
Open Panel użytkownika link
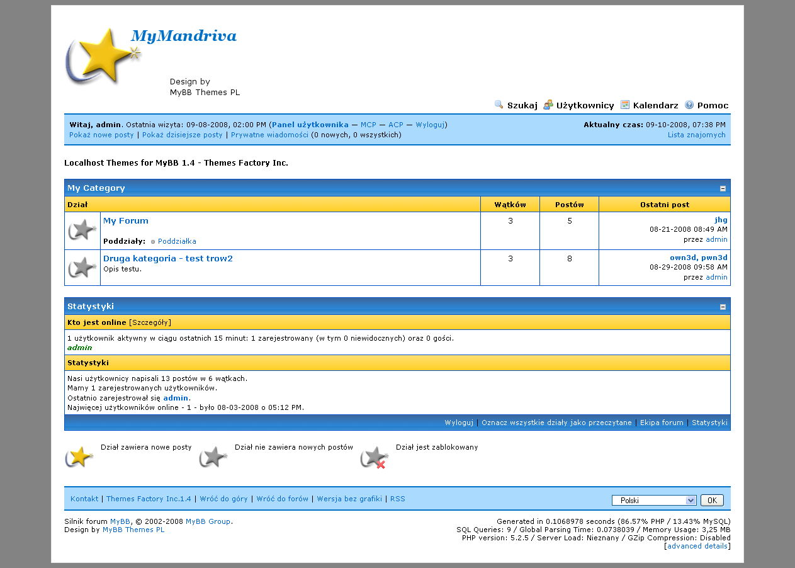tap(310, 125)
